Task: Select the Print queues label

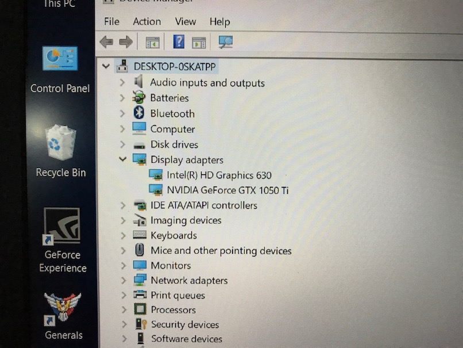Action: [178, 295]
